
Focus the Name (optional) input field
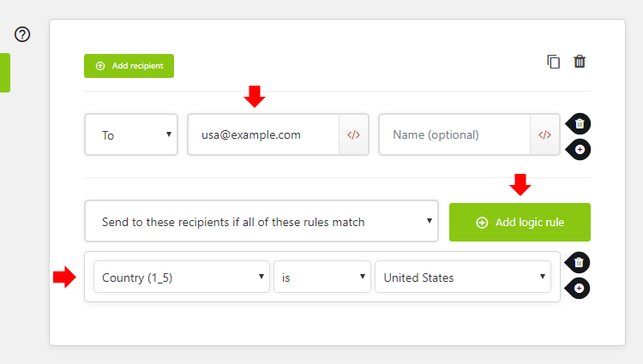click(x=454, y=134)
